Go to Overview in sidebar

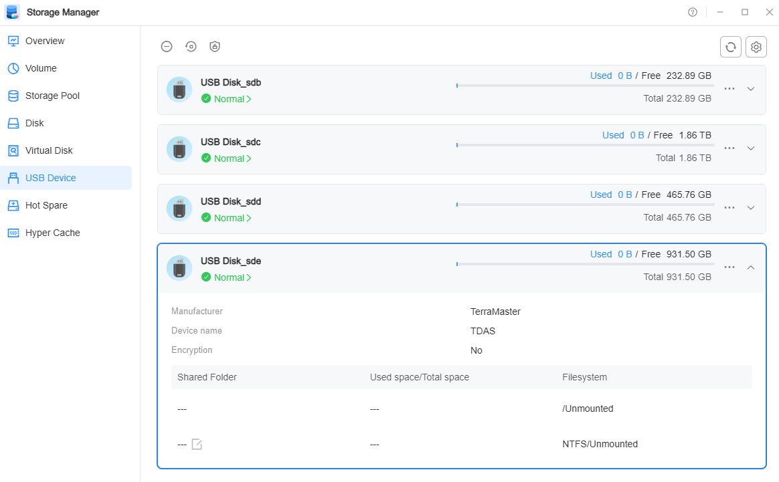pyautogui.click(x=66, y=41)
